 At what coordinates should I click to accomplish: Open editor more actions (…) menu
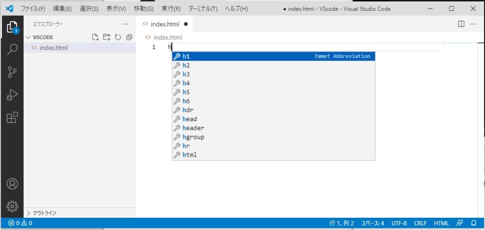pos(473,24)
